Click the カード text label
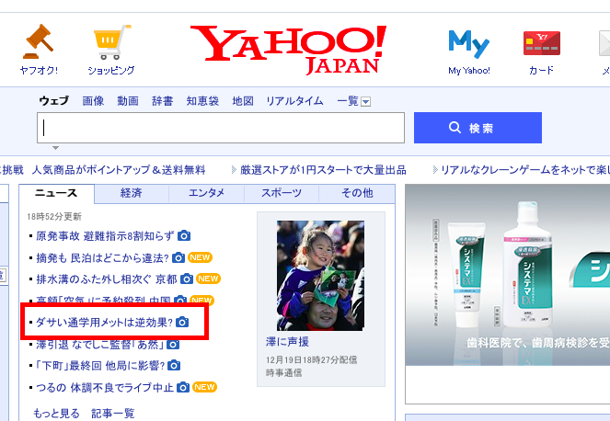 point(541,71)
